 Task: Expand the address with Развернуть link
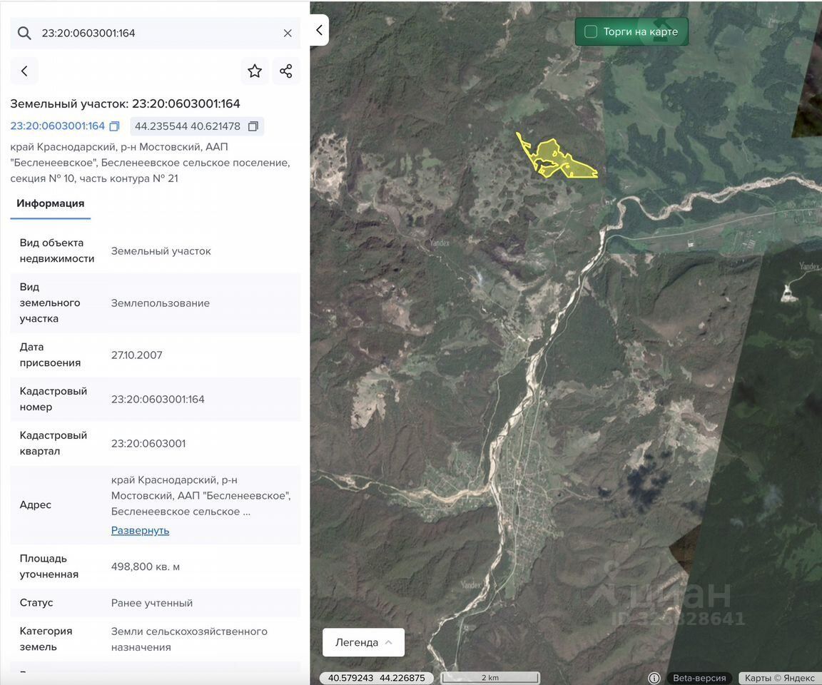pos(140,530)
